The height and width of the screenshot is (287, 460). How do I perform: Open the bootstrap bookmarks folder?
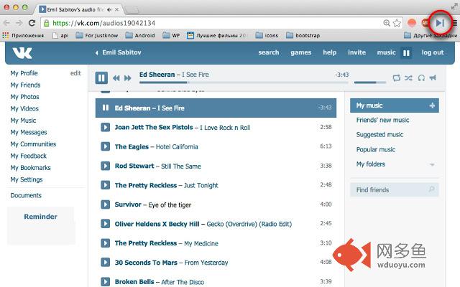(303, 35)
